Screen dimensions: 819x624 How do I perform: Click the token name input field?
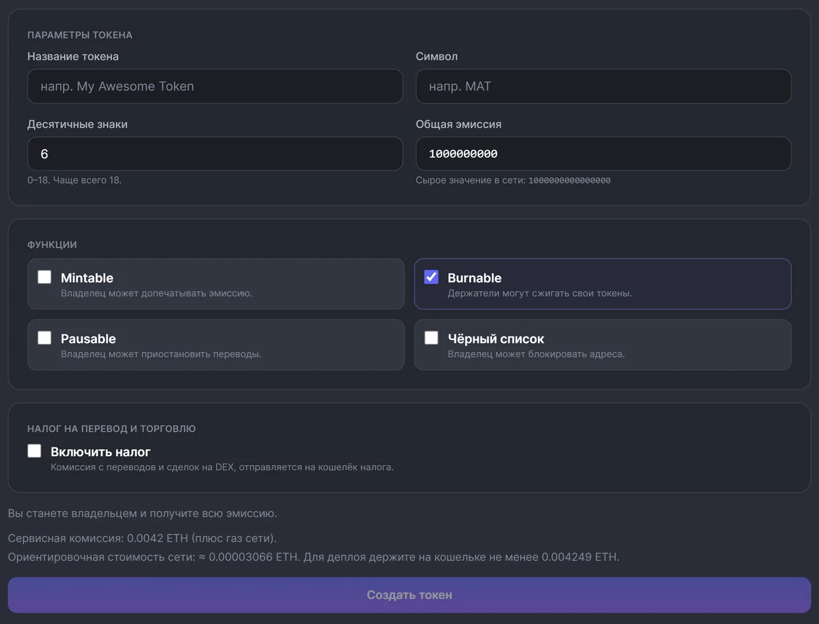pos(215,86)
